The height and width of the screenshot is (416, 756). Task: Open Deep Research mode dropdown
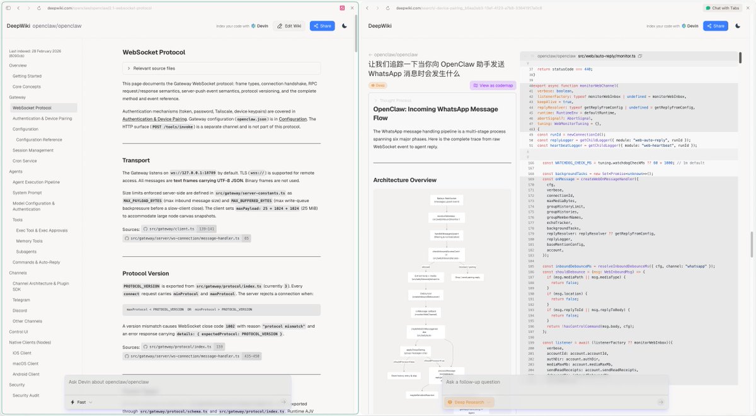(469, 402)
